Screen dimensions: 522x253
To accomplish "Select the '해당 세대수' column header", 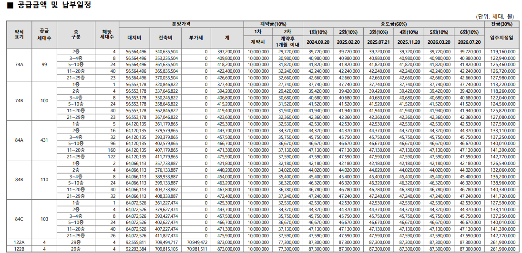I will [x=107, y=34].
